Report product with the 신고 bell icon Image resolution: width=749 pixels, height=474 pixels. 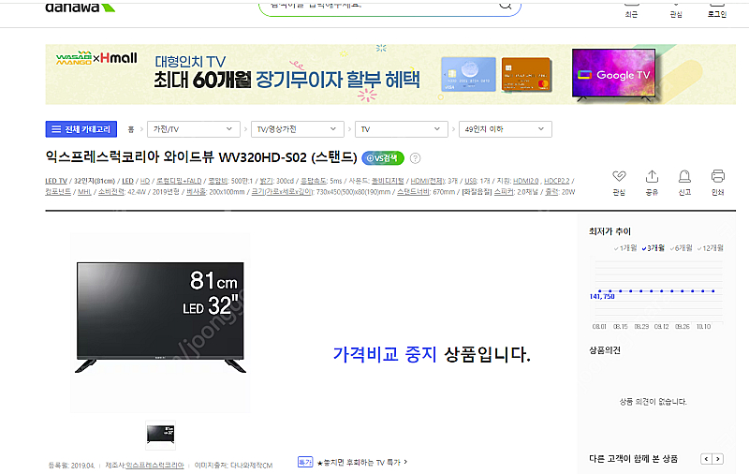tap(684, 183)
